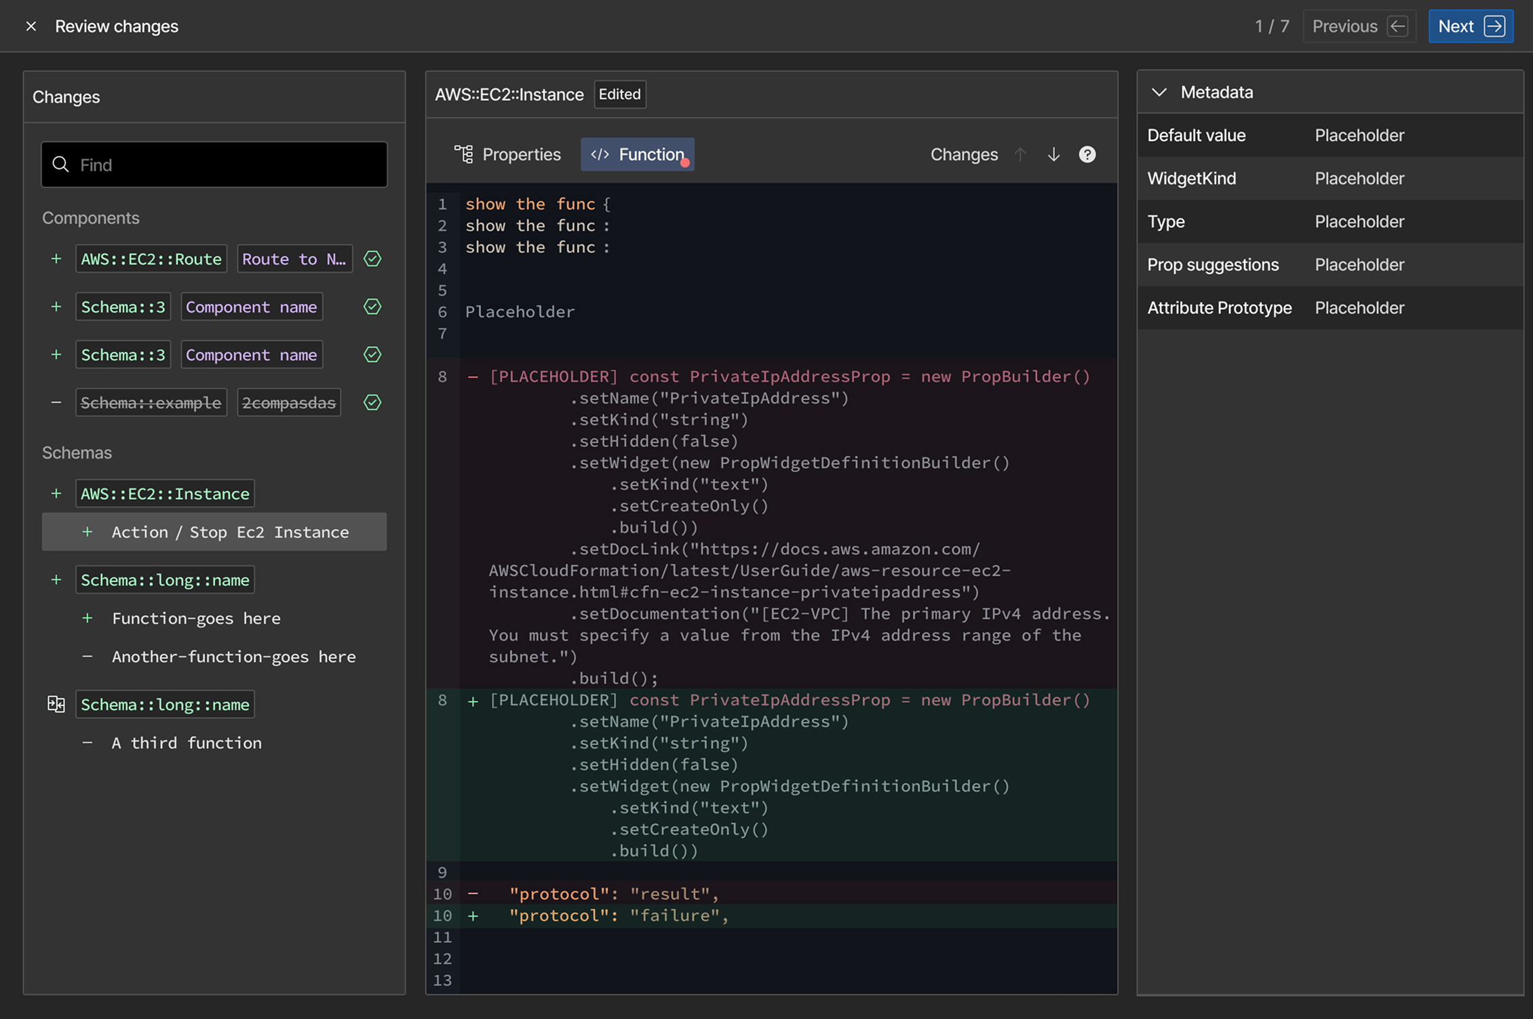Click the magnifier icon in Find box
The width and height of the screenshot is (1533, 1019).
tap(61, 164)
